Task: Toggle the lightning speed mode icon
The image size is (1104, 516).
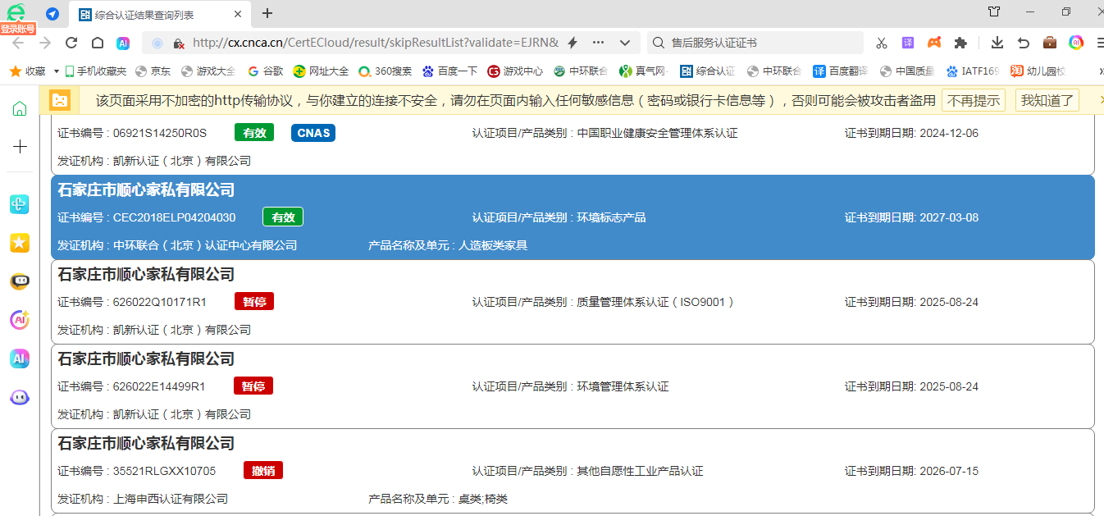Action: pyautogui.click(x=573, y=43)
